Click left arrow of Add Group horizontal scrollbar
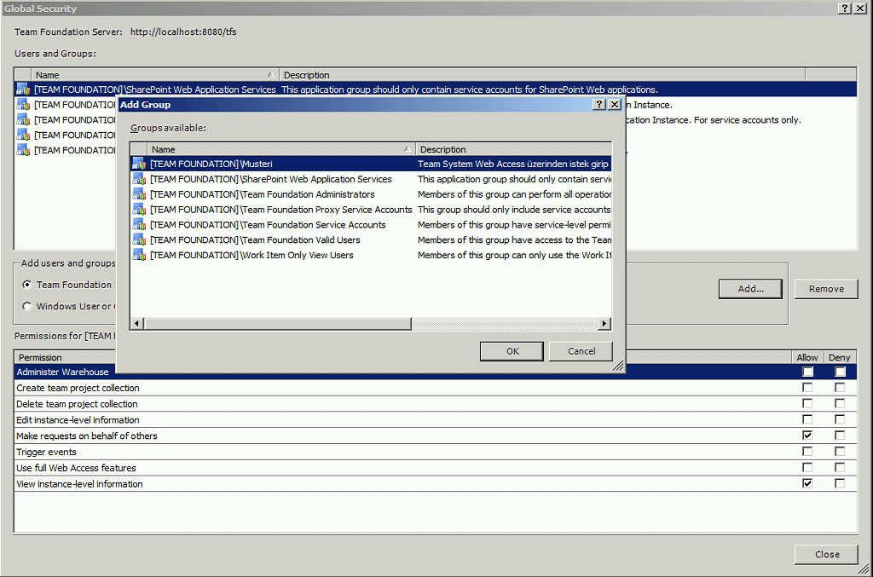Screen dimensions: 873x577 coord(137,323)
